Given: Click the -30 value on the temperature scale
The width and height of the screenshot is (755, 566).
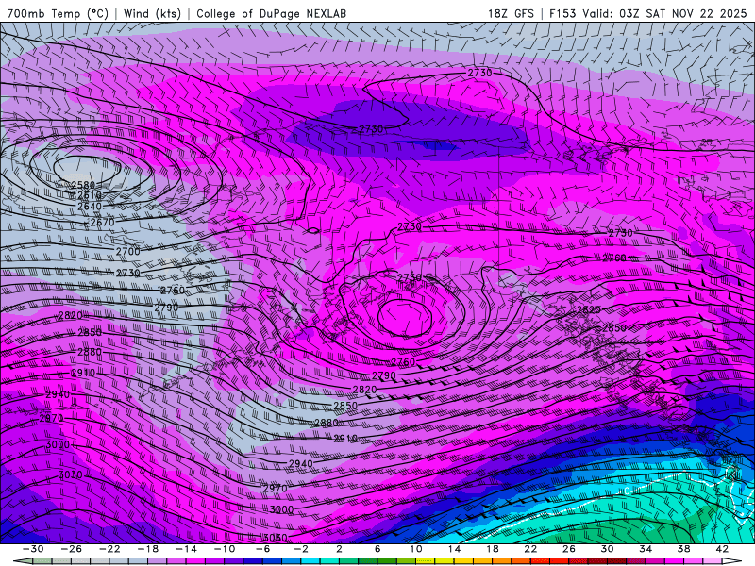Looking at the screenshot, I should click(x=33, y=549).
